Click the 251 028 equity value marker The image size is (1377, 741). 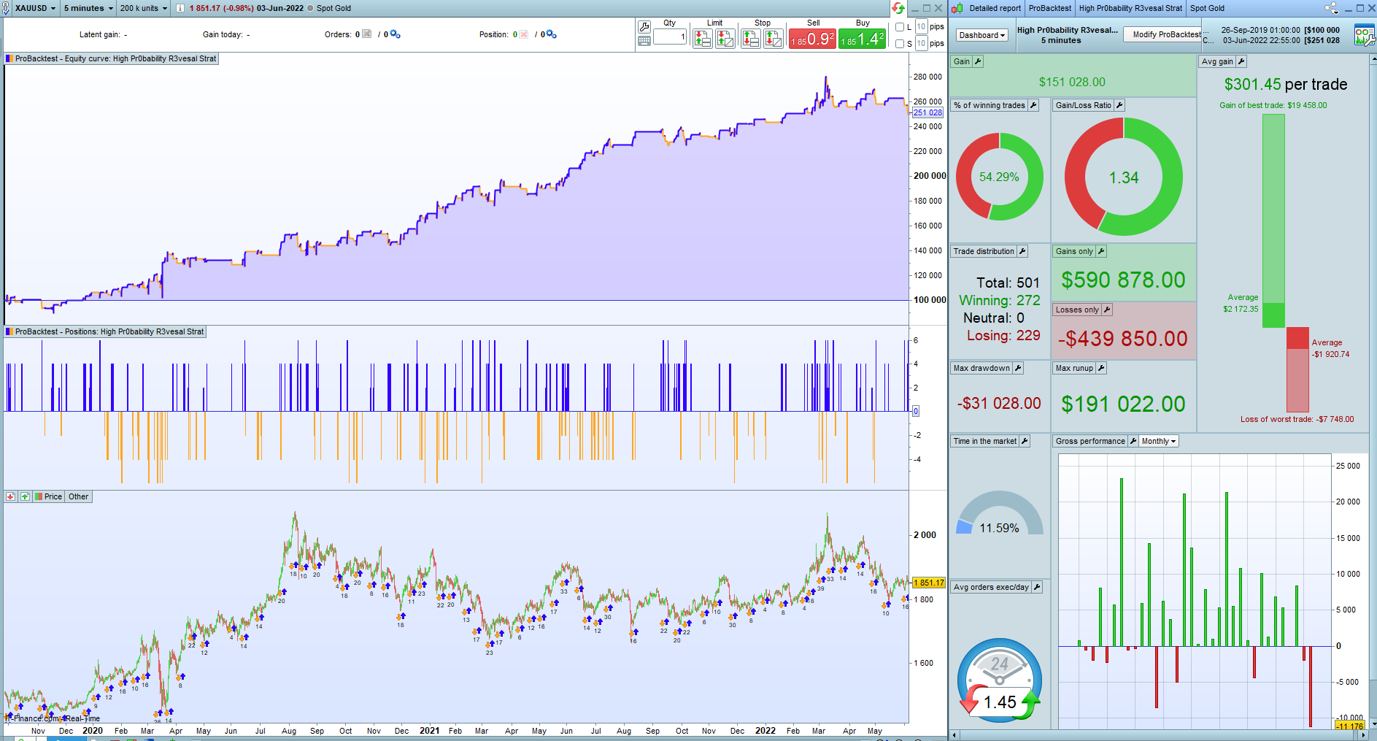[x=927, y=112]
